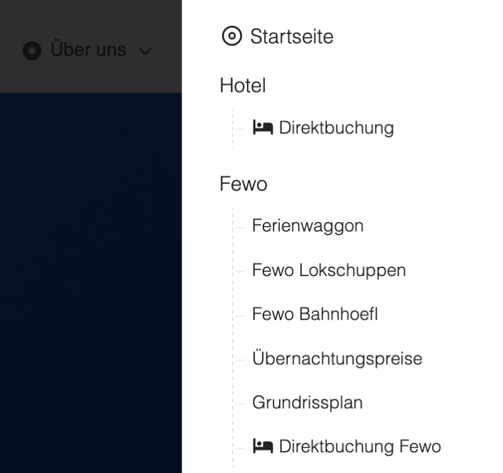Open the Über uns menu item
The height and width of the screenshot is (473, 503).
(88, 50)
